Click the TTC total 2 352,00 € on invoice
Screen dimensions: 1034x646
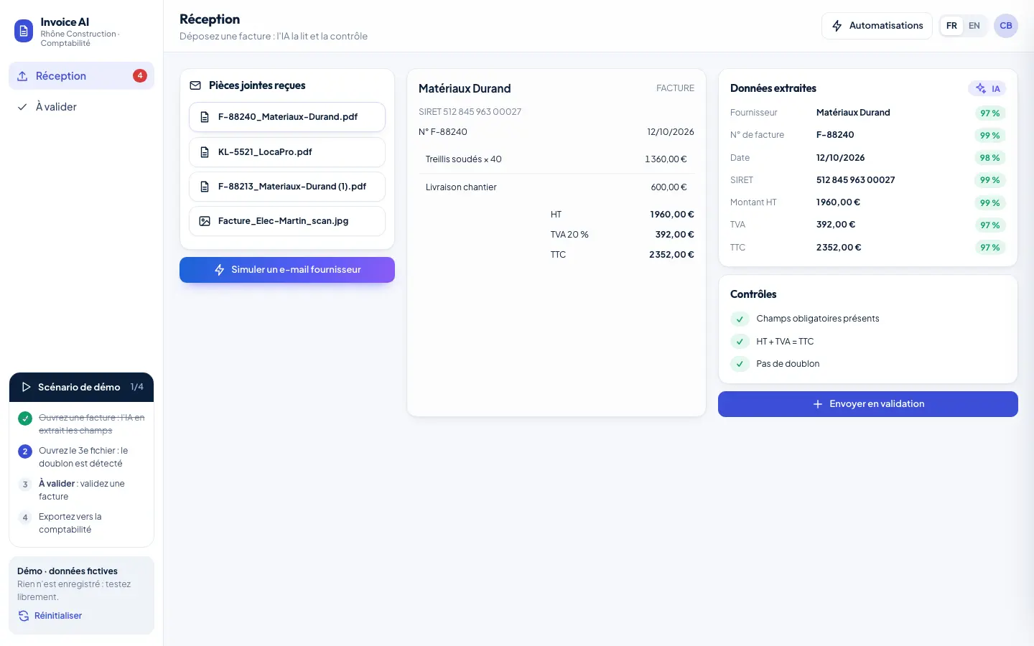pos(671,255)
